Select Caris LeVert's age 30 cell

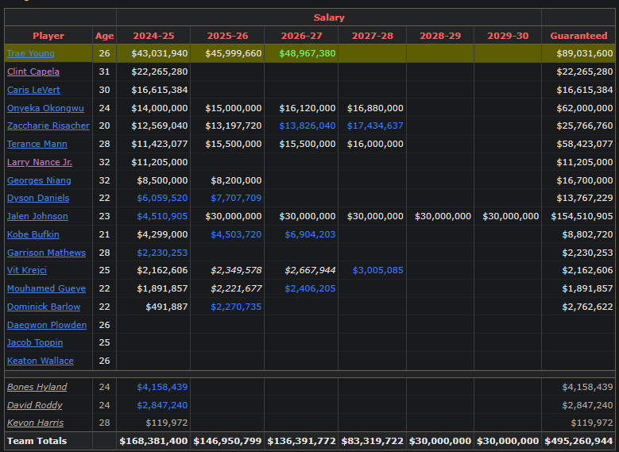[x=104, y=90]
